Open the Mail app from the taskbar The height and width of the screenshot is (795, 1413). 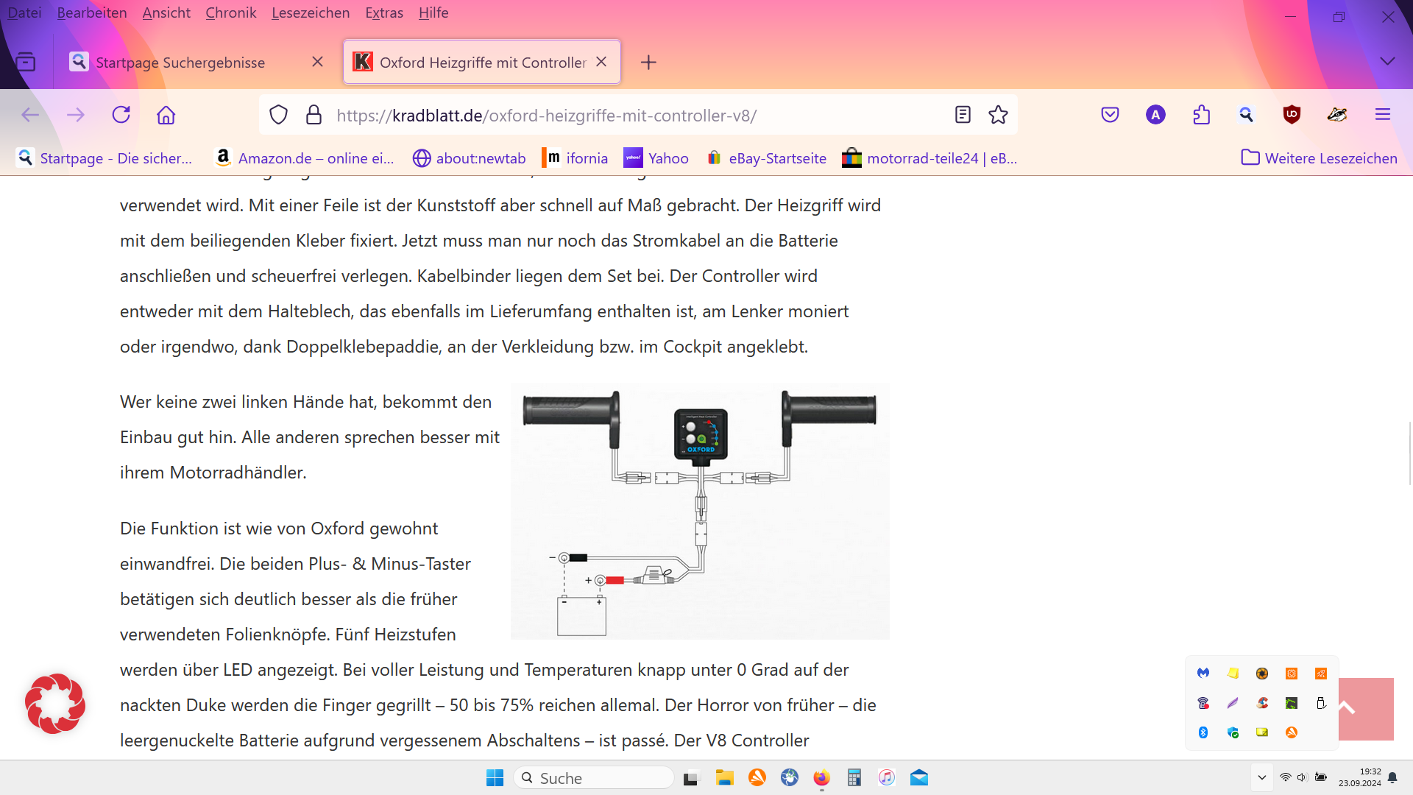coord(919,777)
